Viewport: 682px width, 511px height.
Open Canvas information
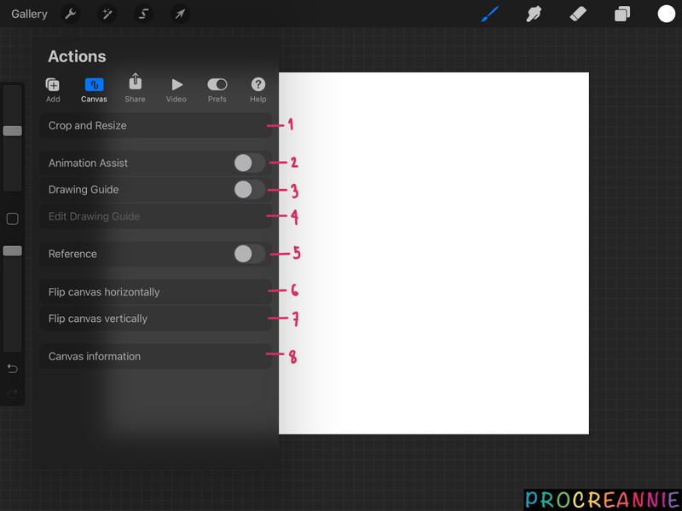(156, 356)
